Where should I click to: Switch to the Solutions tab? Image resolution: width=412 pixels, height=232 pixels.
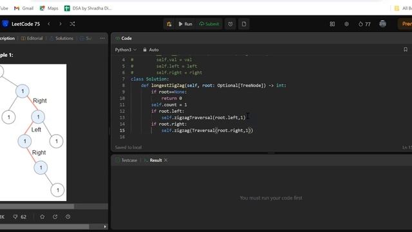62,38
